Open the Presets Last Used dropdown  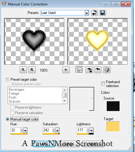click(87, 13)
